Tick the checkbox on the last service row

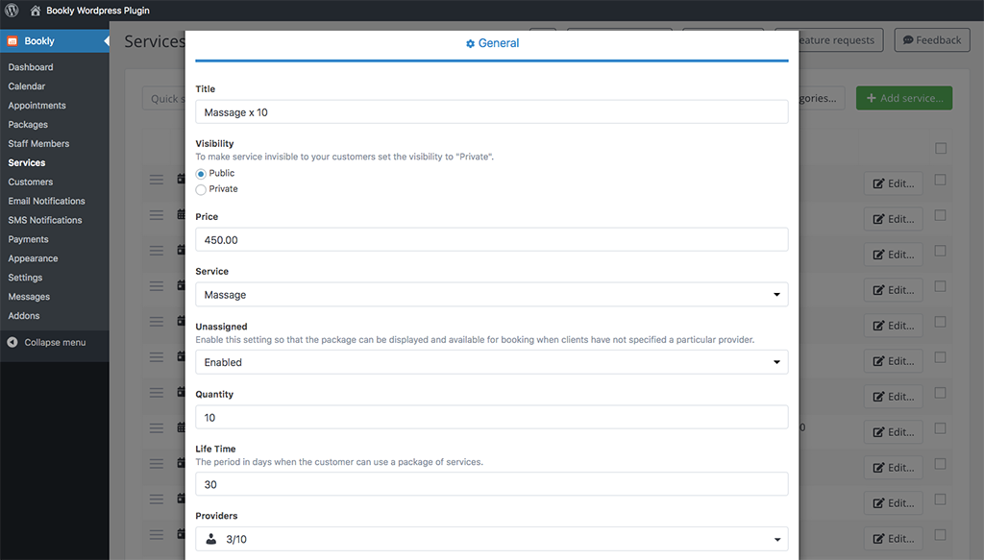(940, 535)
